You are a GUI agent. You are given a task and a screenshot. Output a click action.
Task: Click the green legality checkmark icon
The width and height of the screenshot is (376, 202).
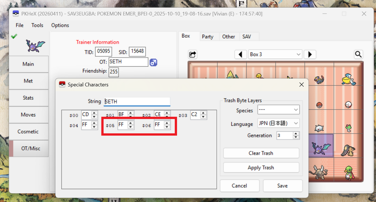(14, 36)
